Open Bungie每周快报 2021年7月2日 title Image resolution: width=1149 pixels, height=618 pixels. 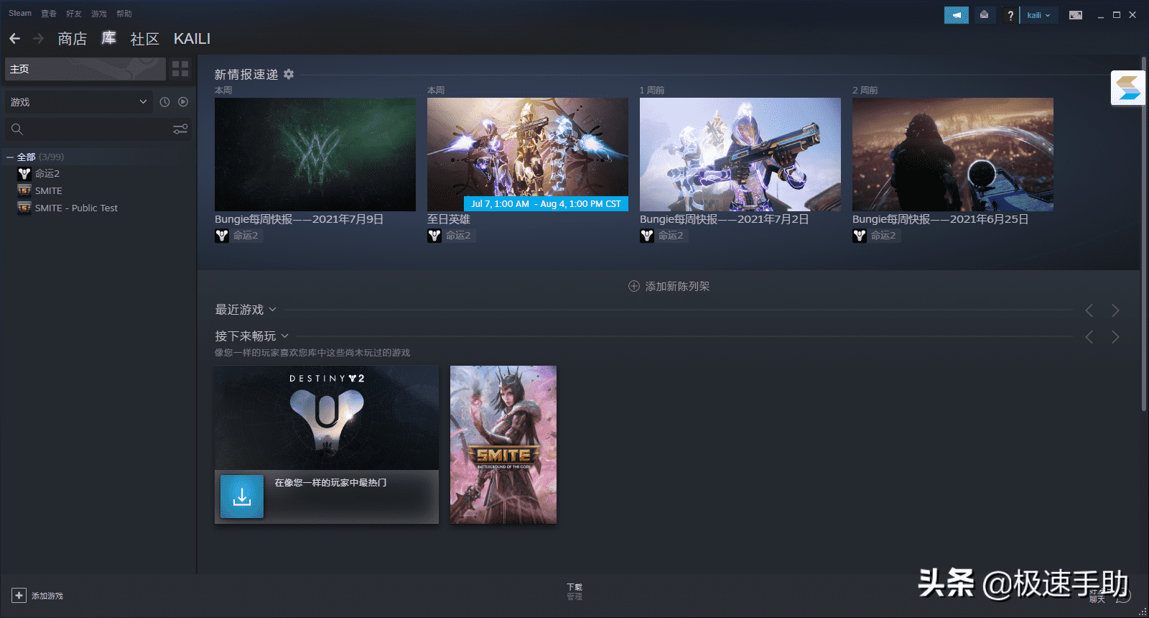(724, 219)
